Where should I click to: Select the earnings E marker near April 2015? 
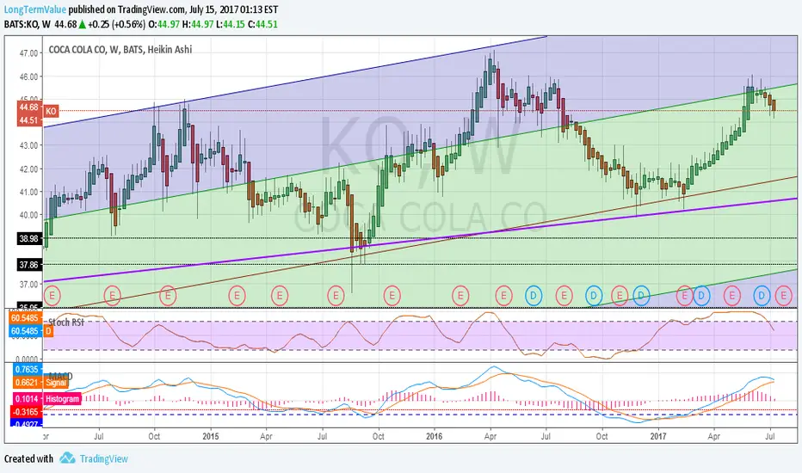(280, 295)
